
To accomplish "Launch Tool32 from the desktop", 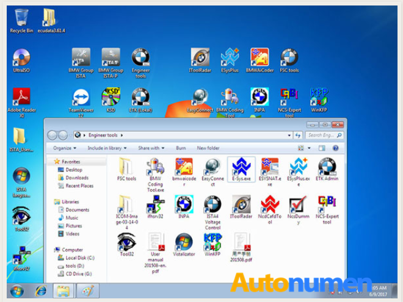I will (x=21, y=219).
